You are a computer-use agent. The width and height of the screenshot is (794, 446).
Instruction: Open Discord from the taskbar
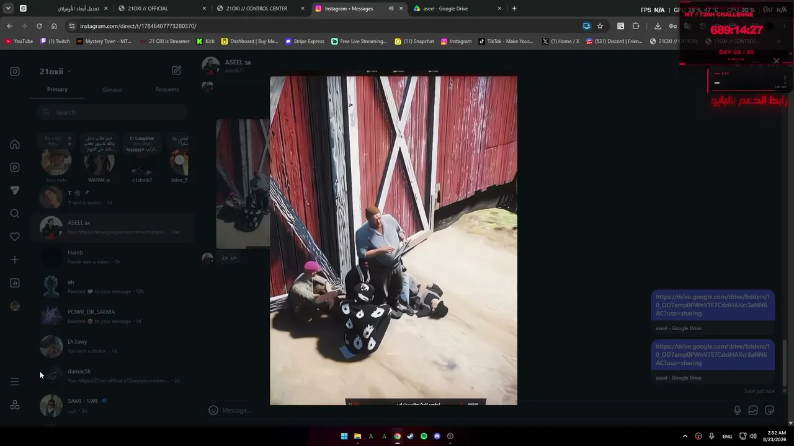click(x=437, y=436)
